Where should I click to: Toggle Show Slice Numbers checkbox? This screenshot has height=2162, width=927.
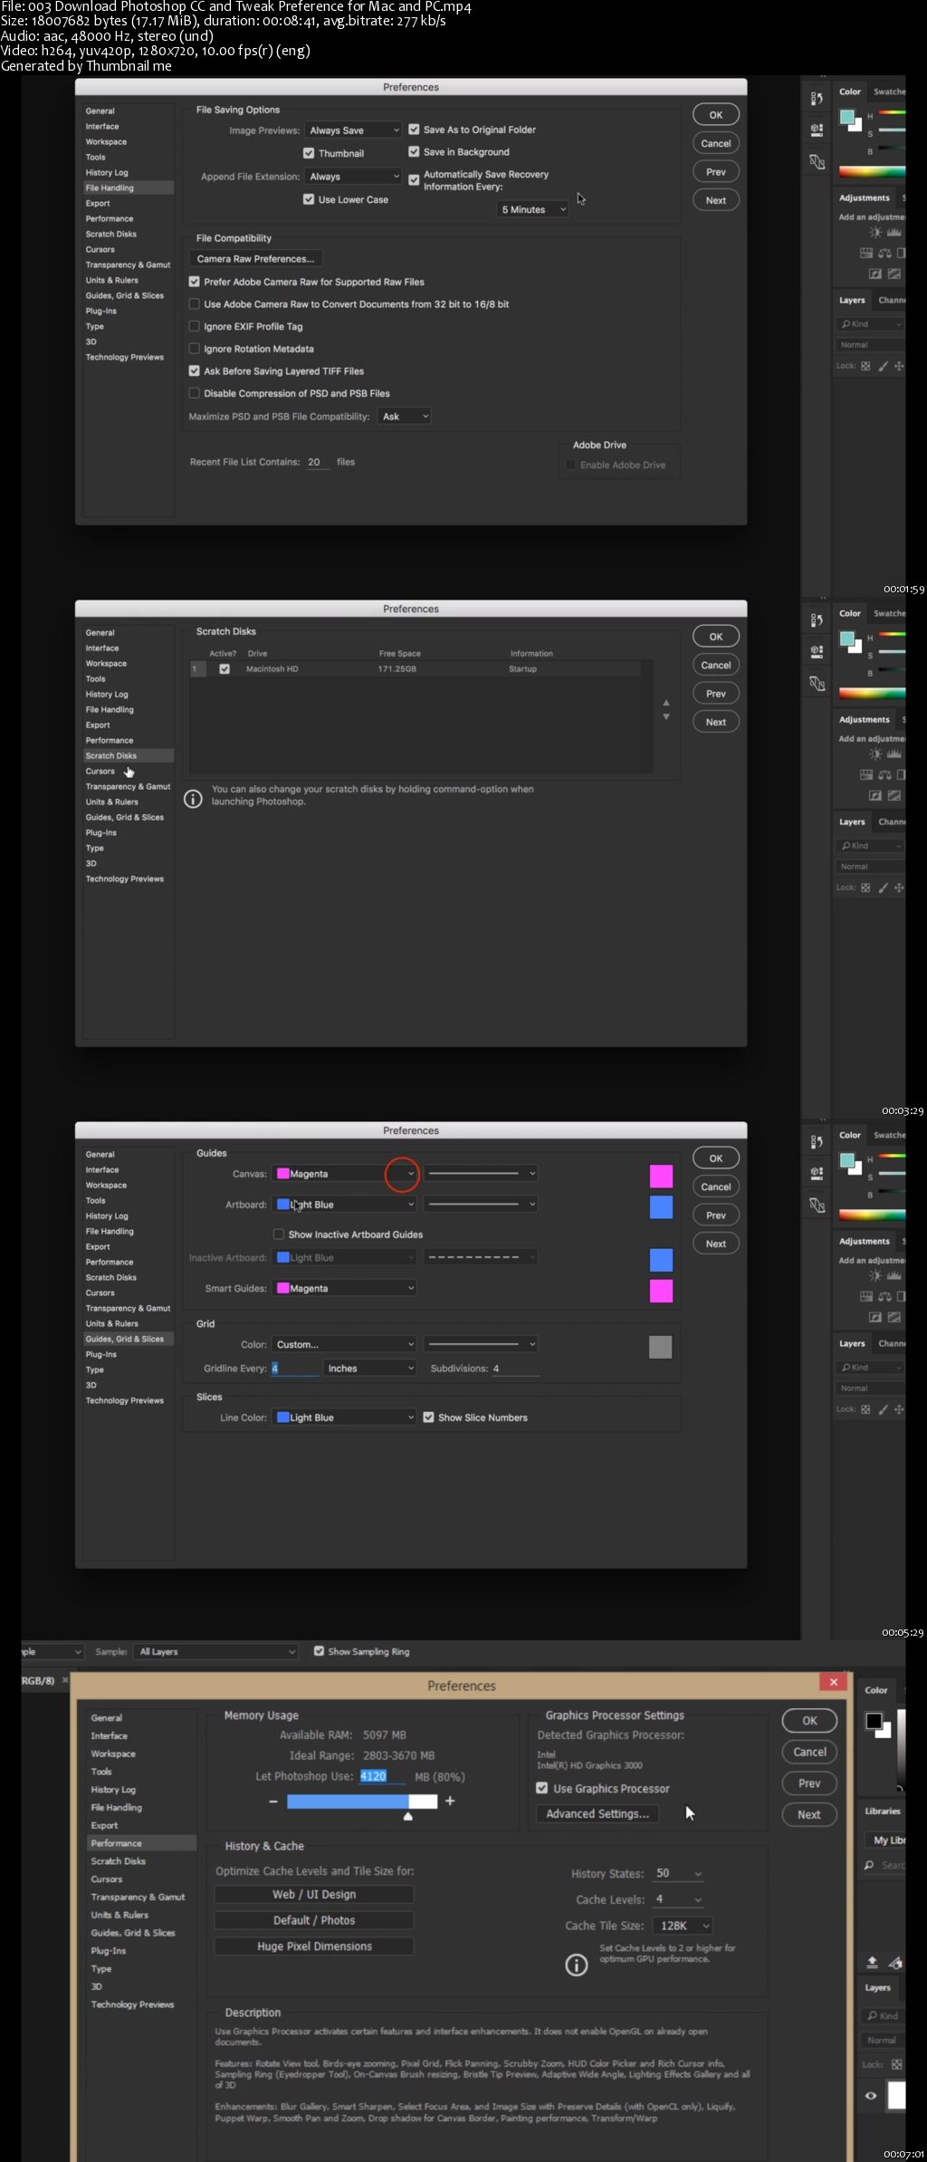[x=429, y=1417]
